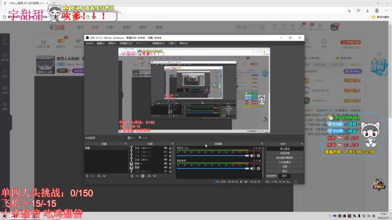Click 启动虚拟摄像机 virtual camera button
392x220 pixels.
[285, 157]
